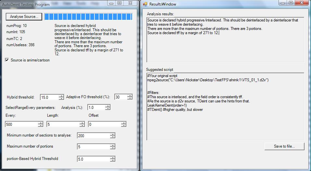Click Save to file... button

pyautogui.click(x=284, y=146)
